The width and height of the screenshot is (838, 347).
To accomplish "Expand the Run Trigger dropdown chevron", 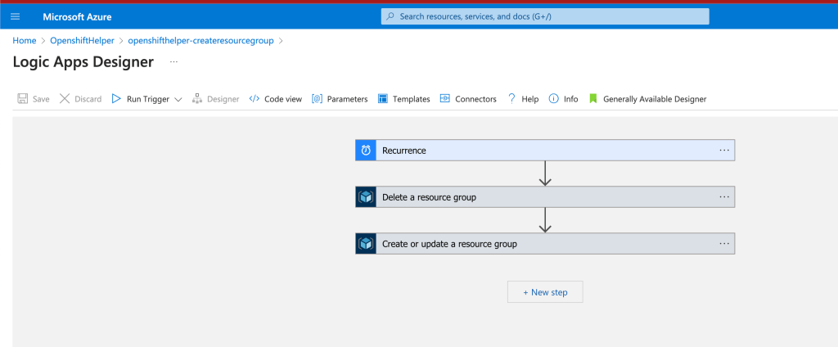I will (178, 100).
